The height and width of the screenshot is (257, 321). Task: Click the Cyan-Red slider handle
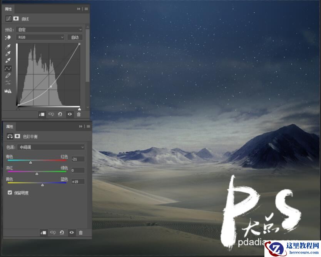(30, 162)
